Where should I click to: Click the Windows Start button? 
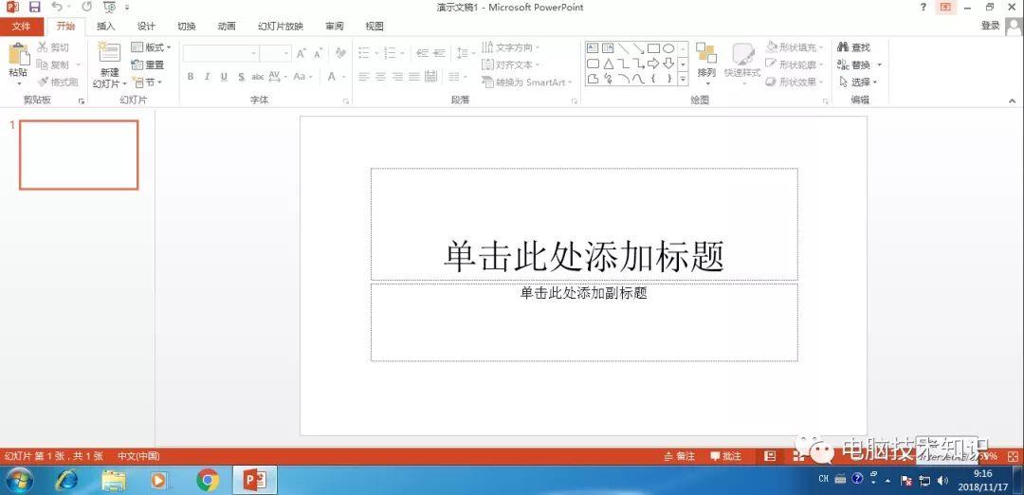coord(19,481)
